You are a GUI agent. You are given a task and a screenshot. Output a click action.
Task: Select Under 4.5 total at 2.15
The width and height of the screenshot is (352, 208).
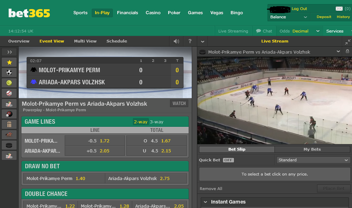point(156,151)
